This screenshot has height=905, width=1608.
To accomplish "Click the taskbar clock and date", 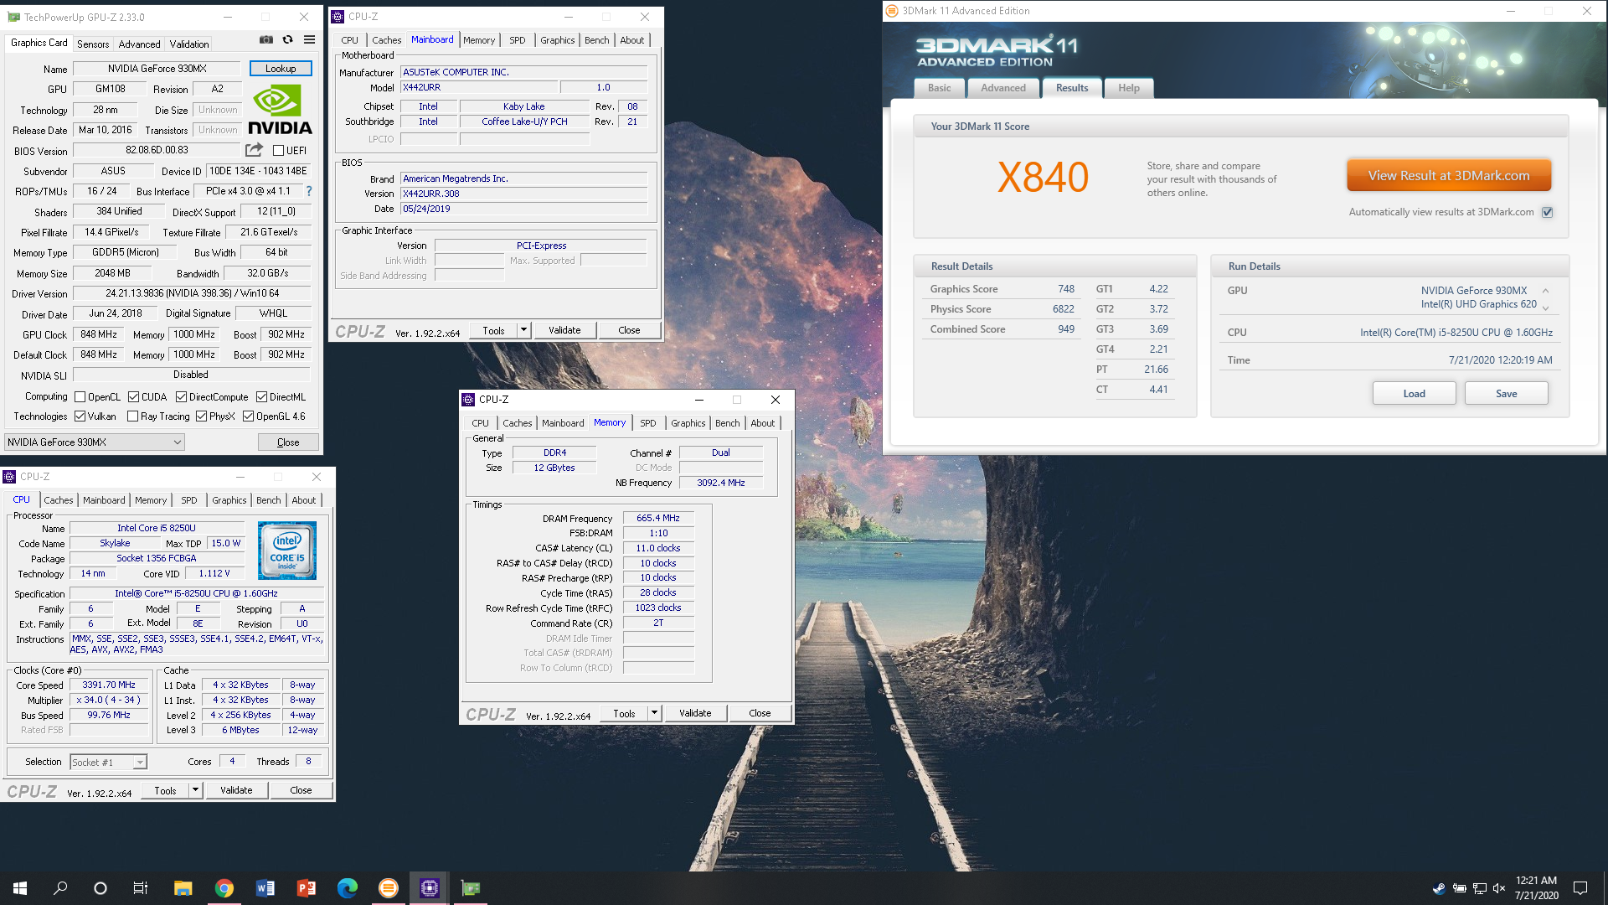I will [x=1536, y=888].
